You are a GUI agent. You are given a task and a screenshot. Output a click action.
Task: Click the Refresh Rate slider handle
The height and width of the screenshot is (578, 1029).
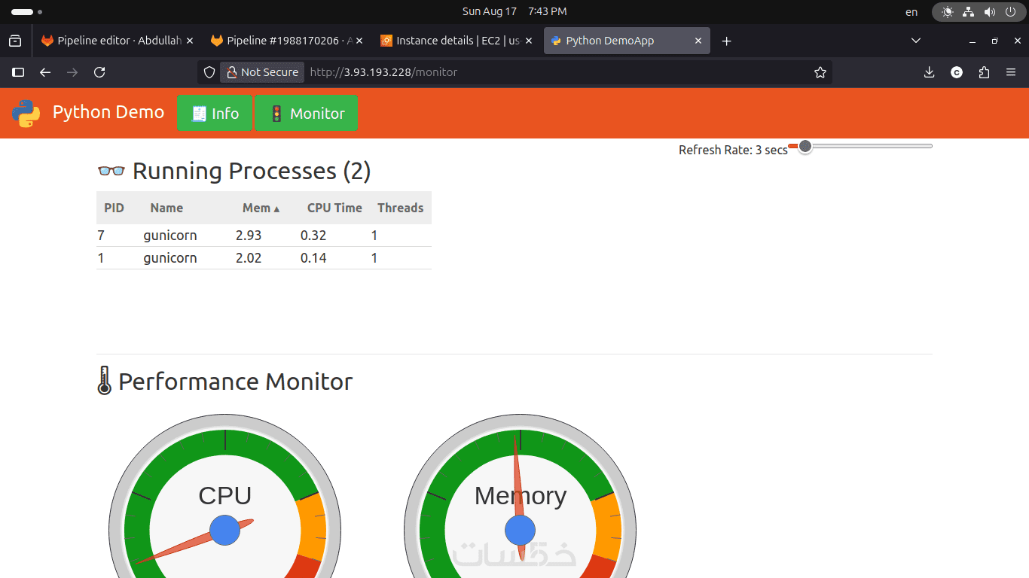pyautogui.click(x=805, y=146)
